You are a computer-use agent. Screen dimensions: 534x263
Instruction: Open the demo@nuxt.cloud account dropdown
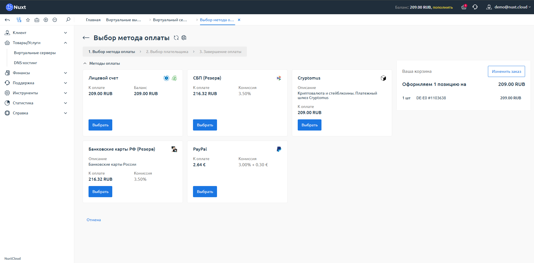509,7
